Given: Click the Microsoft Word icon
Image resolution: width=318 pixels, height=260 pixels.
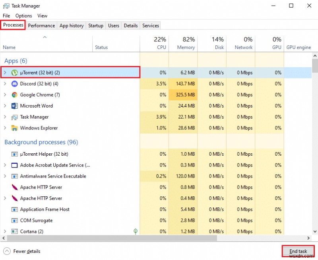Looking at the screenshot, I should (14, 106).
